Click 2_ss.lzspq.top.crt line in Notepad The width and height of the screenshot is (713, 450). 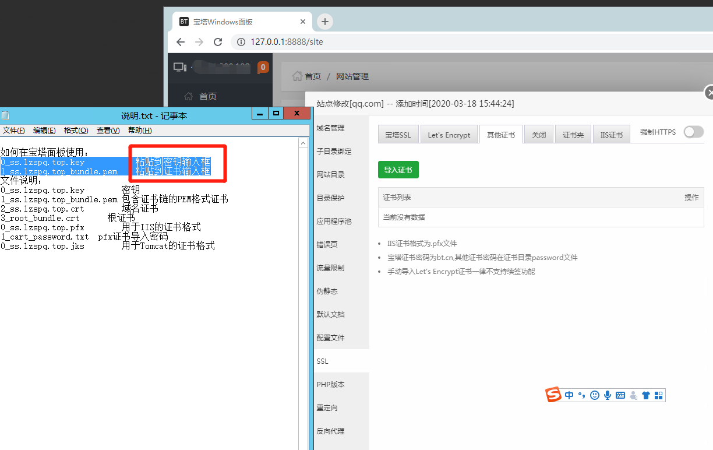pos(79,209)
